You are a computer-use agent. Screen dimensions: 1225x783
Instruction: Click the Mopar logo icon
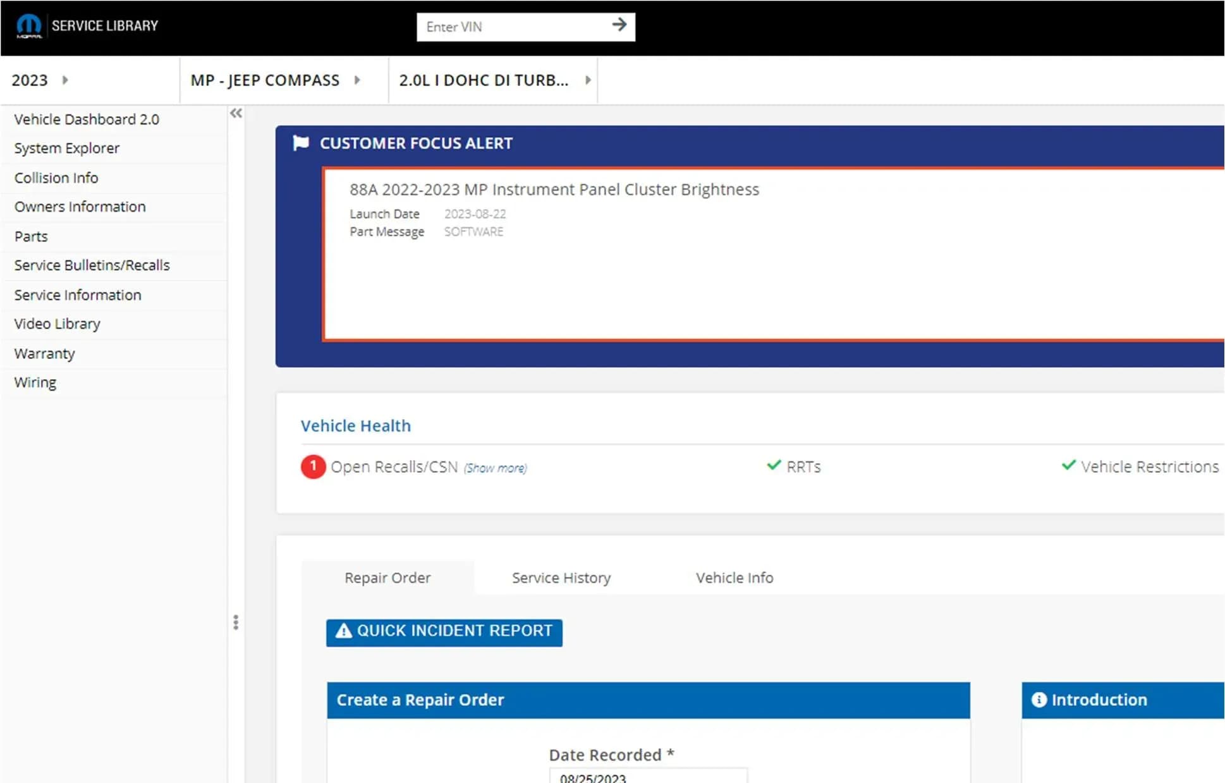coord(28,26)
